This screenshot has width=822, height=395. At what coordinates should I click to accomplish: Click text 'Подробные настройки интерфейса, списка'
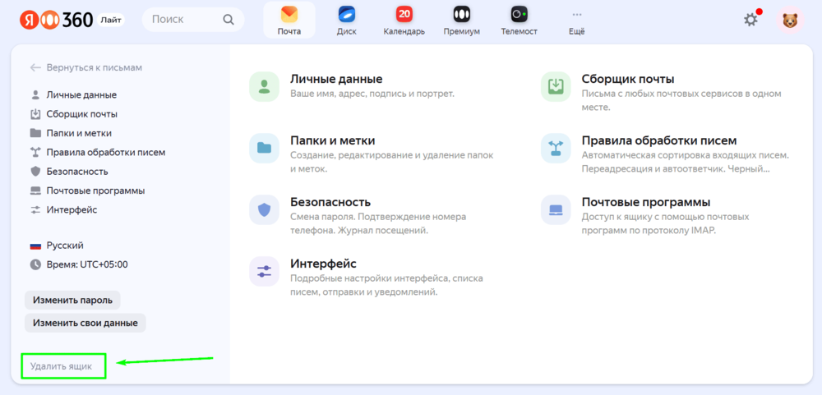(x=386, y=278)
